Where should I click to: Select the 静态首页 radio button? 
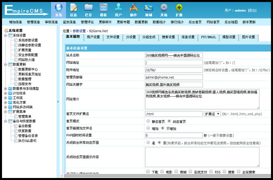click(149, 121)
